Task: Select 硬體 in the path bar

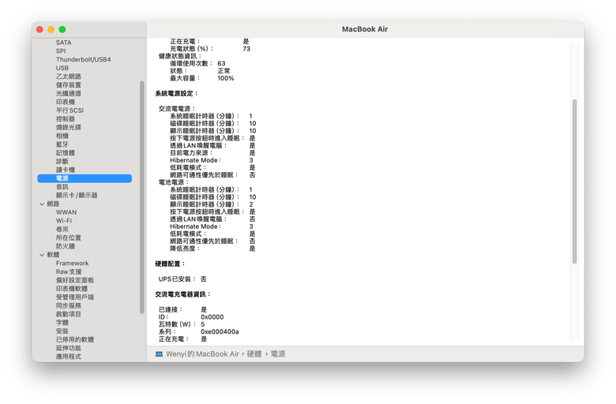Action: (x=254, y=354)
